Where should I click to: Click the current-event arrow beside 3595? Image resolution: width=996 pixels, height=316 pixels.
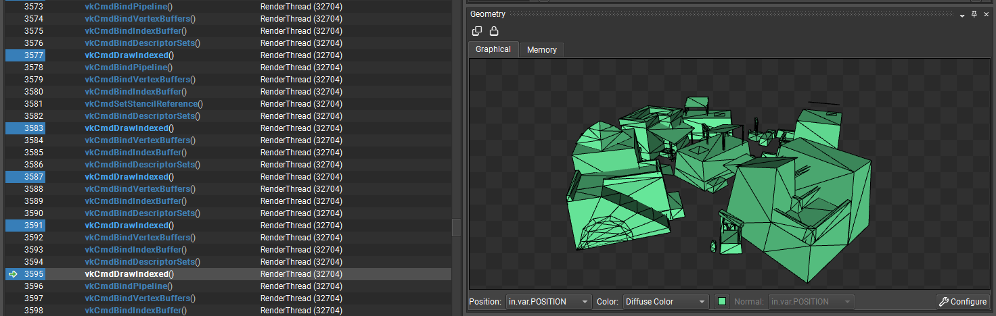13,274
